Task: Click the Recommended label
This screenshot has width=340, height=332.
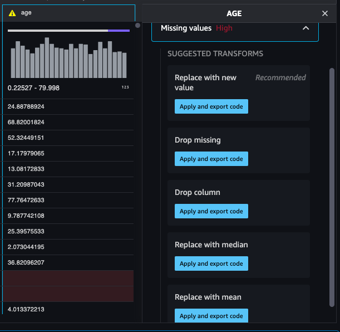Action: (280, 77)
